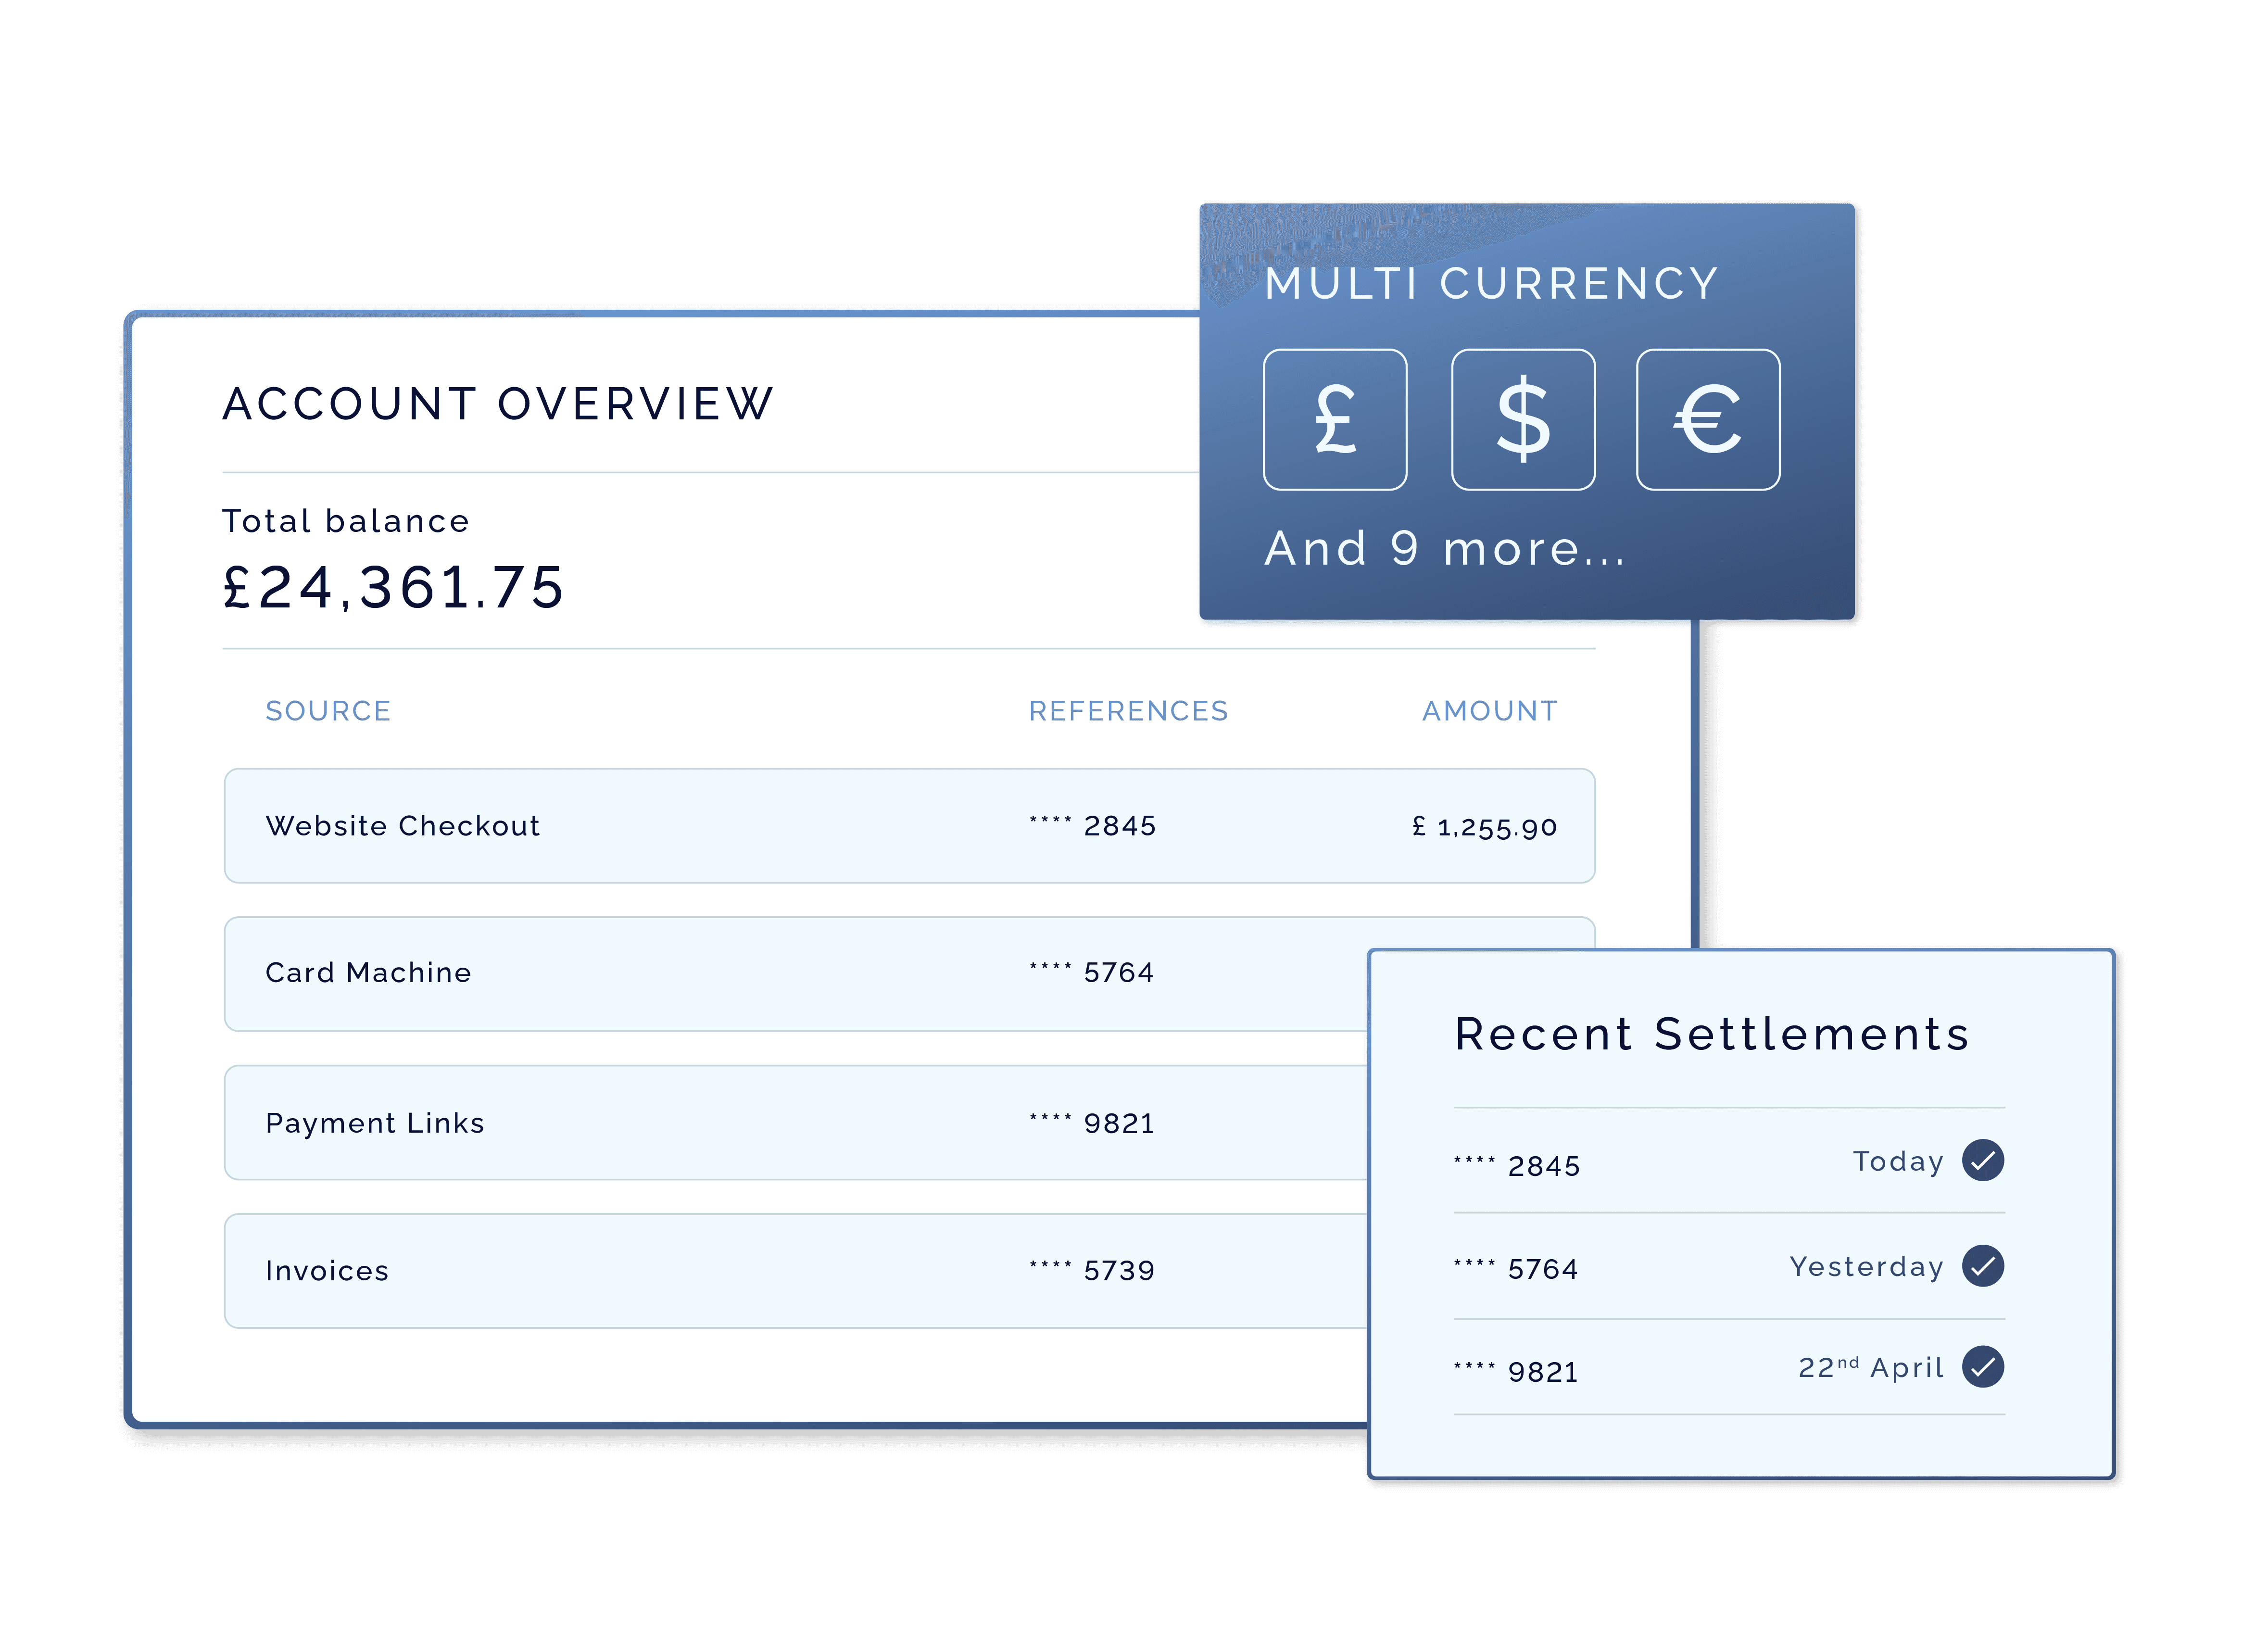This screenshot has width=2268, height=1629.
Task: Open settlement reference **** 2845
Action: [1517, 1166]
